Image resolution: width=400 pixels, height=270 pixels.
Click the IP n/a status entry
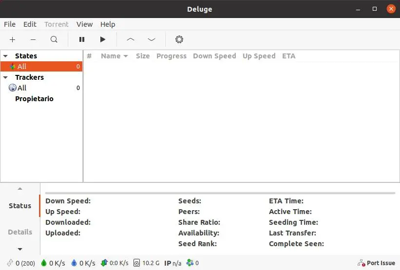click(x=172, y=263)
